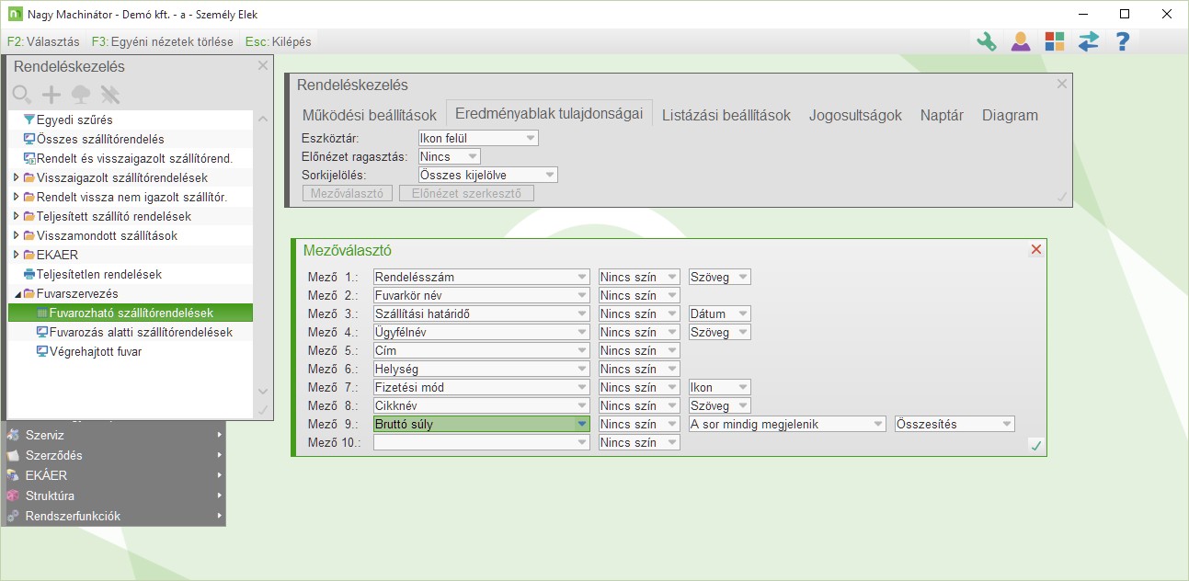The width and height of the screenshot is (1189, 581).
Task: Click the Mezőválasztó button
Action: (348, 193)
